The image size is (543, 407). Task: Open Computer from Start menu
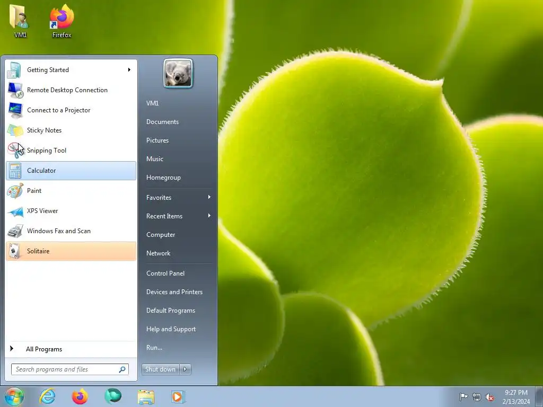coord(161,235)
